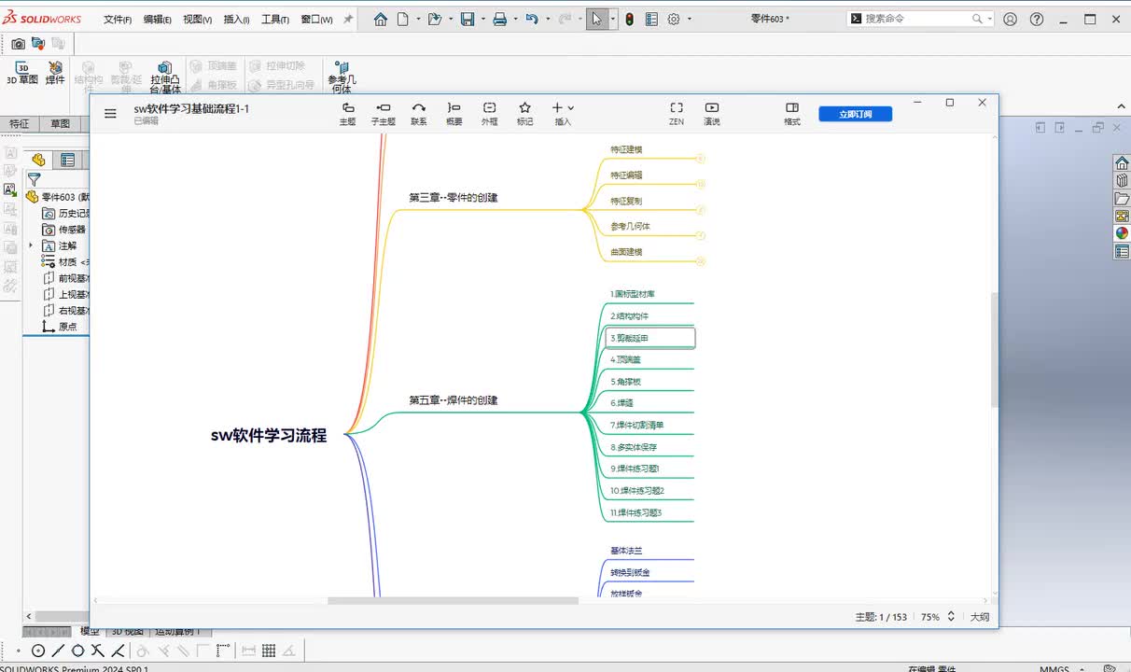Open the 插入 insert dropdown
The width and height of the screenshot is (1131, 672).
[563, 114]
